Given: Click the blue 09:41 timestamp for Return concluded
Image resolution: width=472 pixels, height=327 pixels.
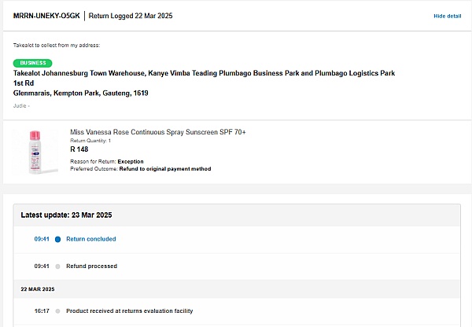Looking at the screenshot, I should click(42, 239).
